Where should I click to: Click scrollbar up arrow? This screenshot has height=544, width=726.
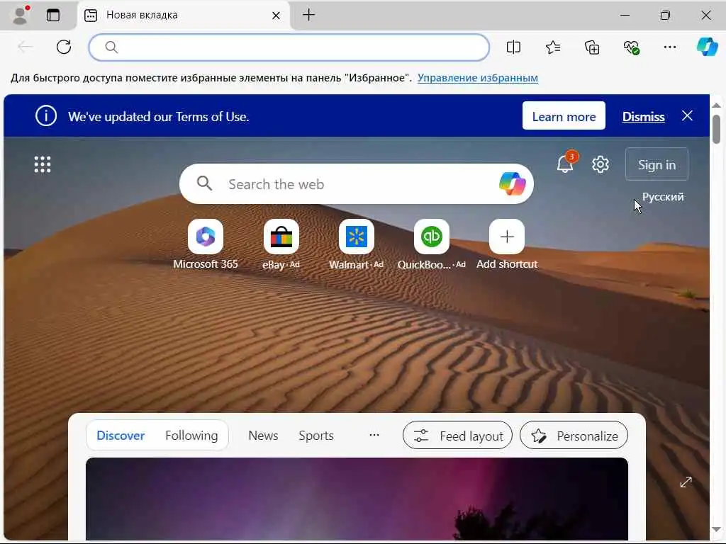pos(716,105)
